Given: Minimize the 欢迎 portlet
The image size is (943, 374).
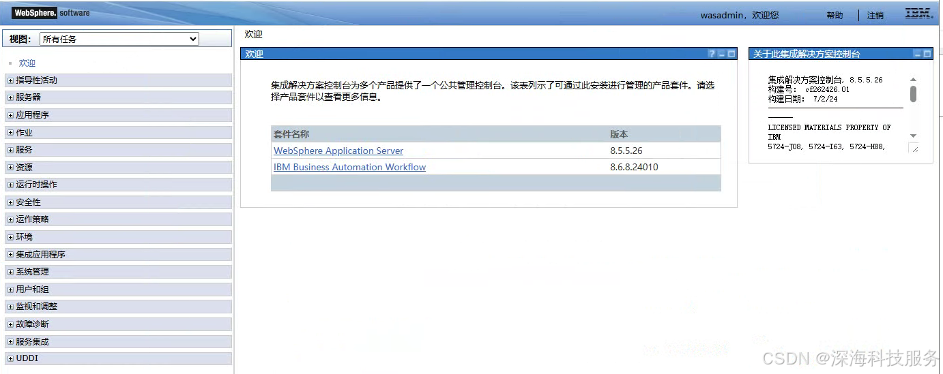Looking at the screenshot, I should coord(721,54).
